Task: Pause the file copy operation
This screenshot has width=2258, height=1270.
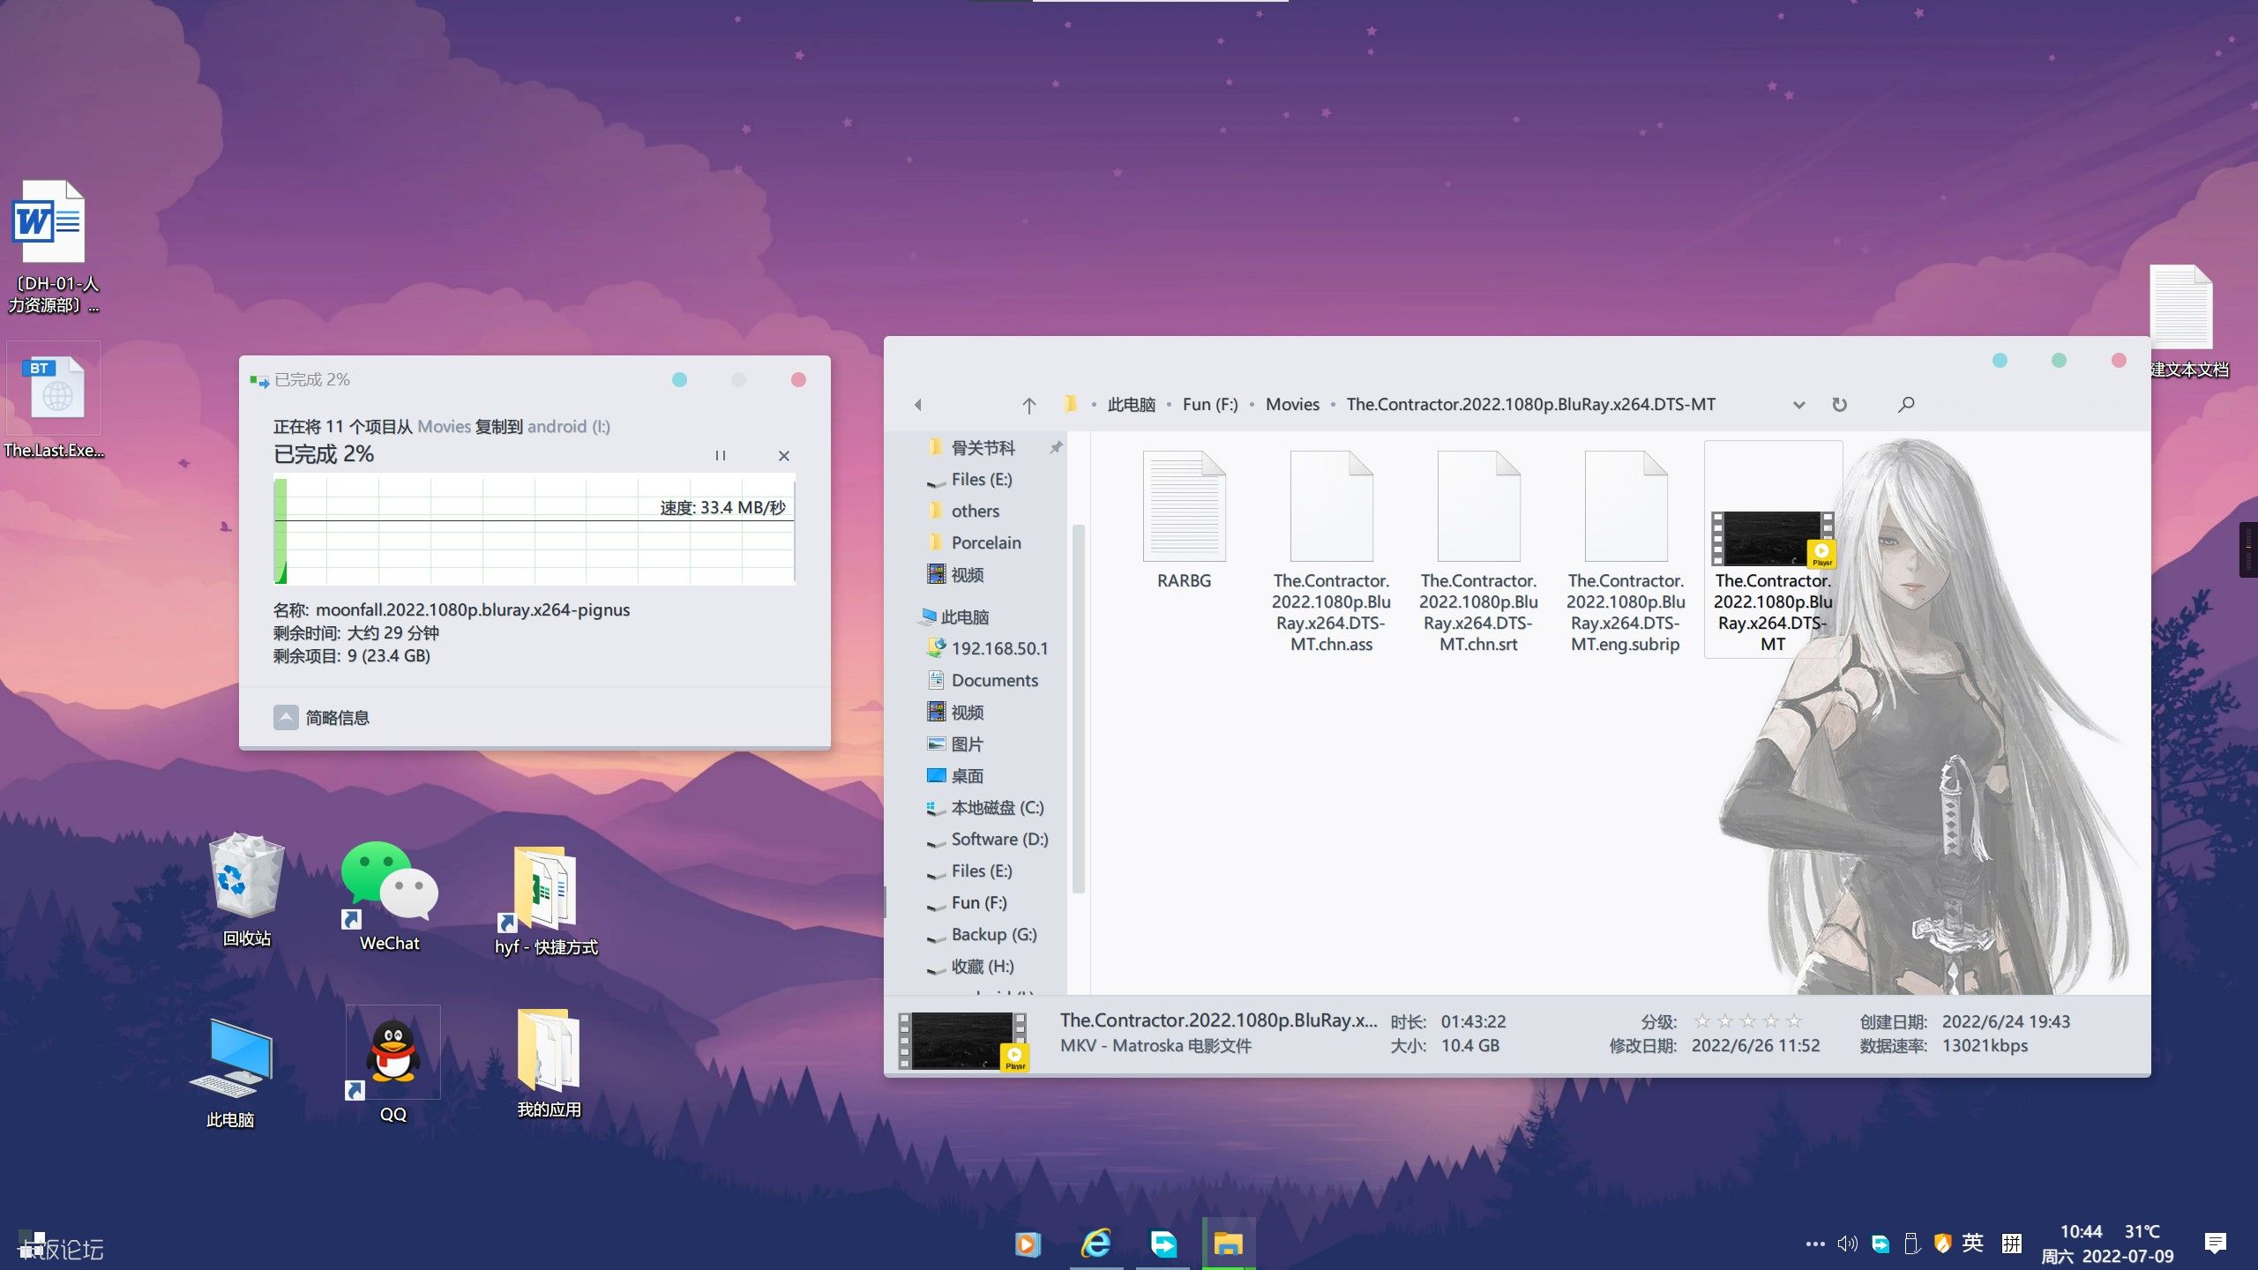Action: click(720, 455)
